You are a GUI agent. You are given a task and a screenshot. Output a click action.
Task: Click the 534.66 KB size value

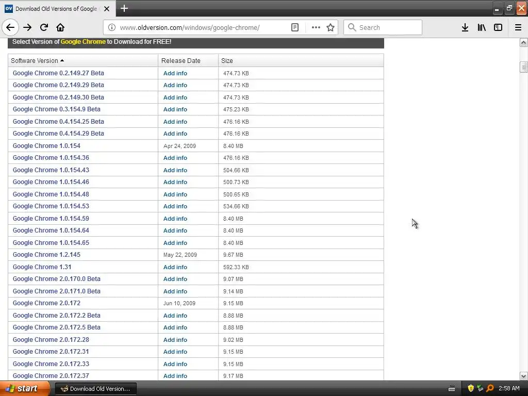tap(236, 206)
